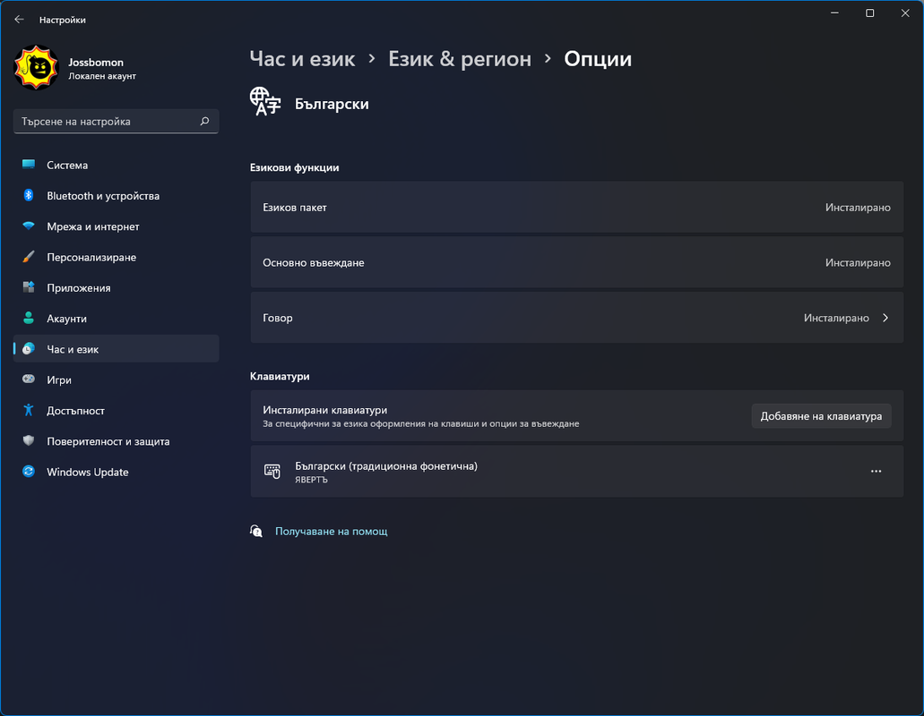
Task: Open the Акаунти label
Action: tap(66, 319)
